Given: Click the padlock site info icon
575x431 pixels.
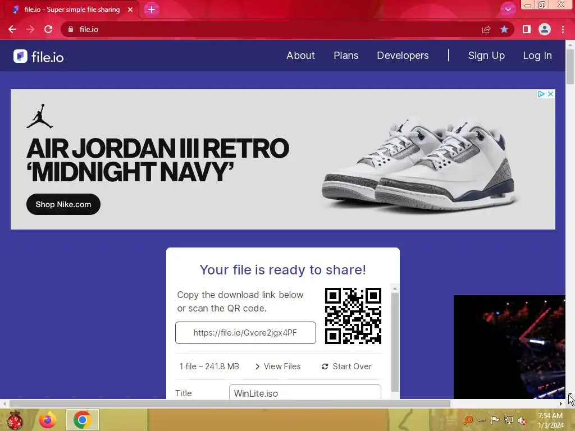Looking at the screenshot, I should [x=71, y=29].
